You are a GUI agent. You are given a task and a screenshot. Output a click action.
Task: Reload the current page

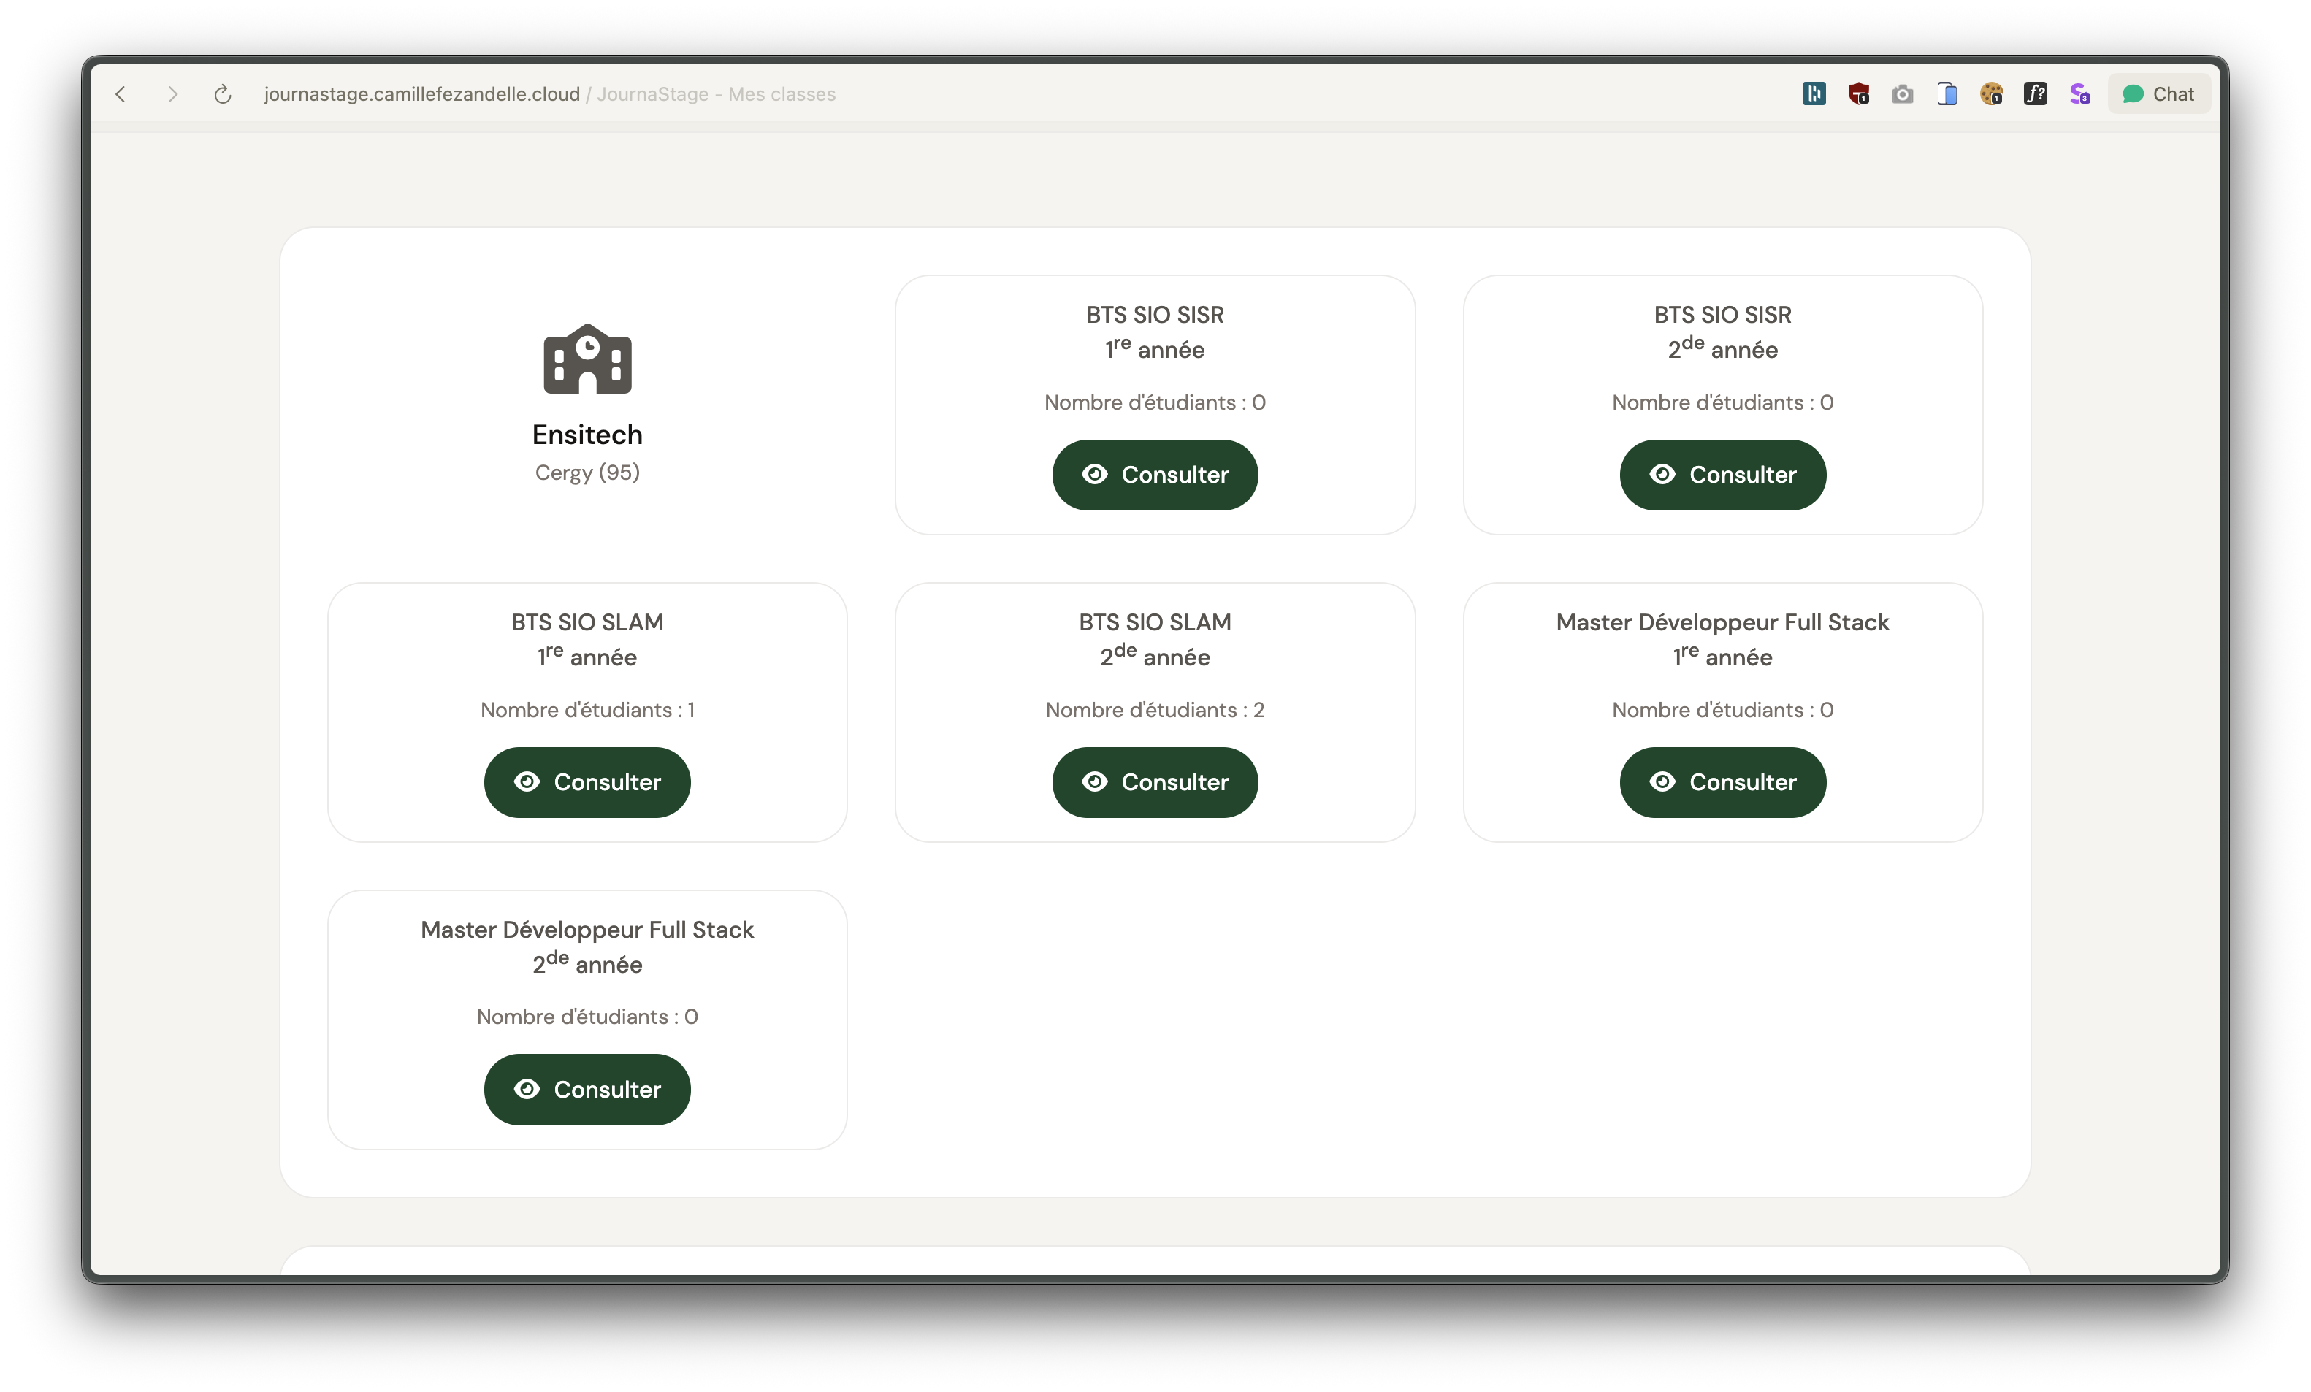(222, 93)
